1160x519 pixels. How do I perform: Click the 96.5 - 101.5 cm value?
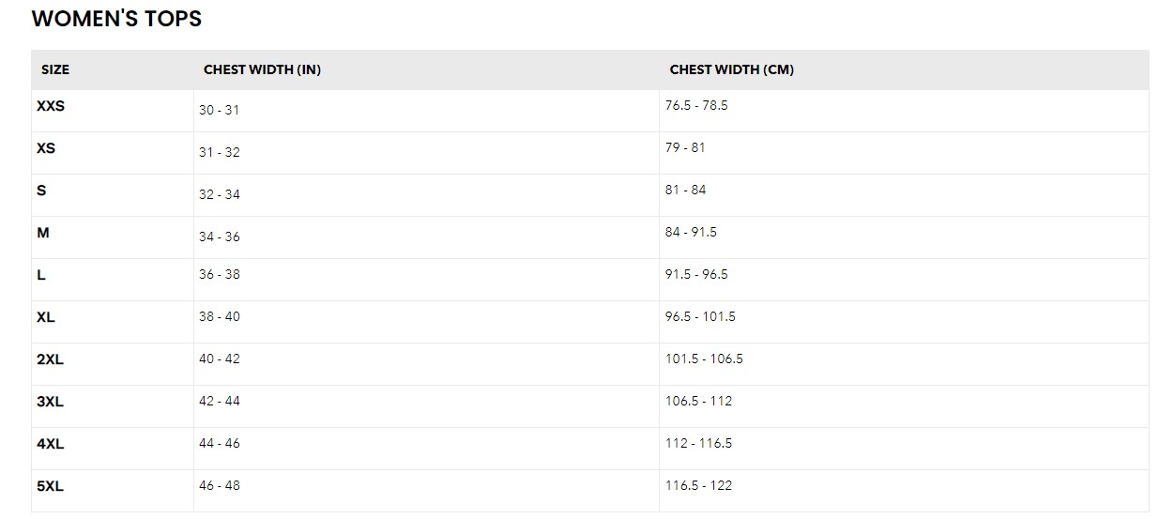700,316
